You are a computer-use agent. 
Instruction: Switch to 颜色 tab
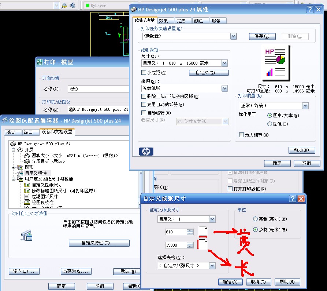click(x=201, y=21)
